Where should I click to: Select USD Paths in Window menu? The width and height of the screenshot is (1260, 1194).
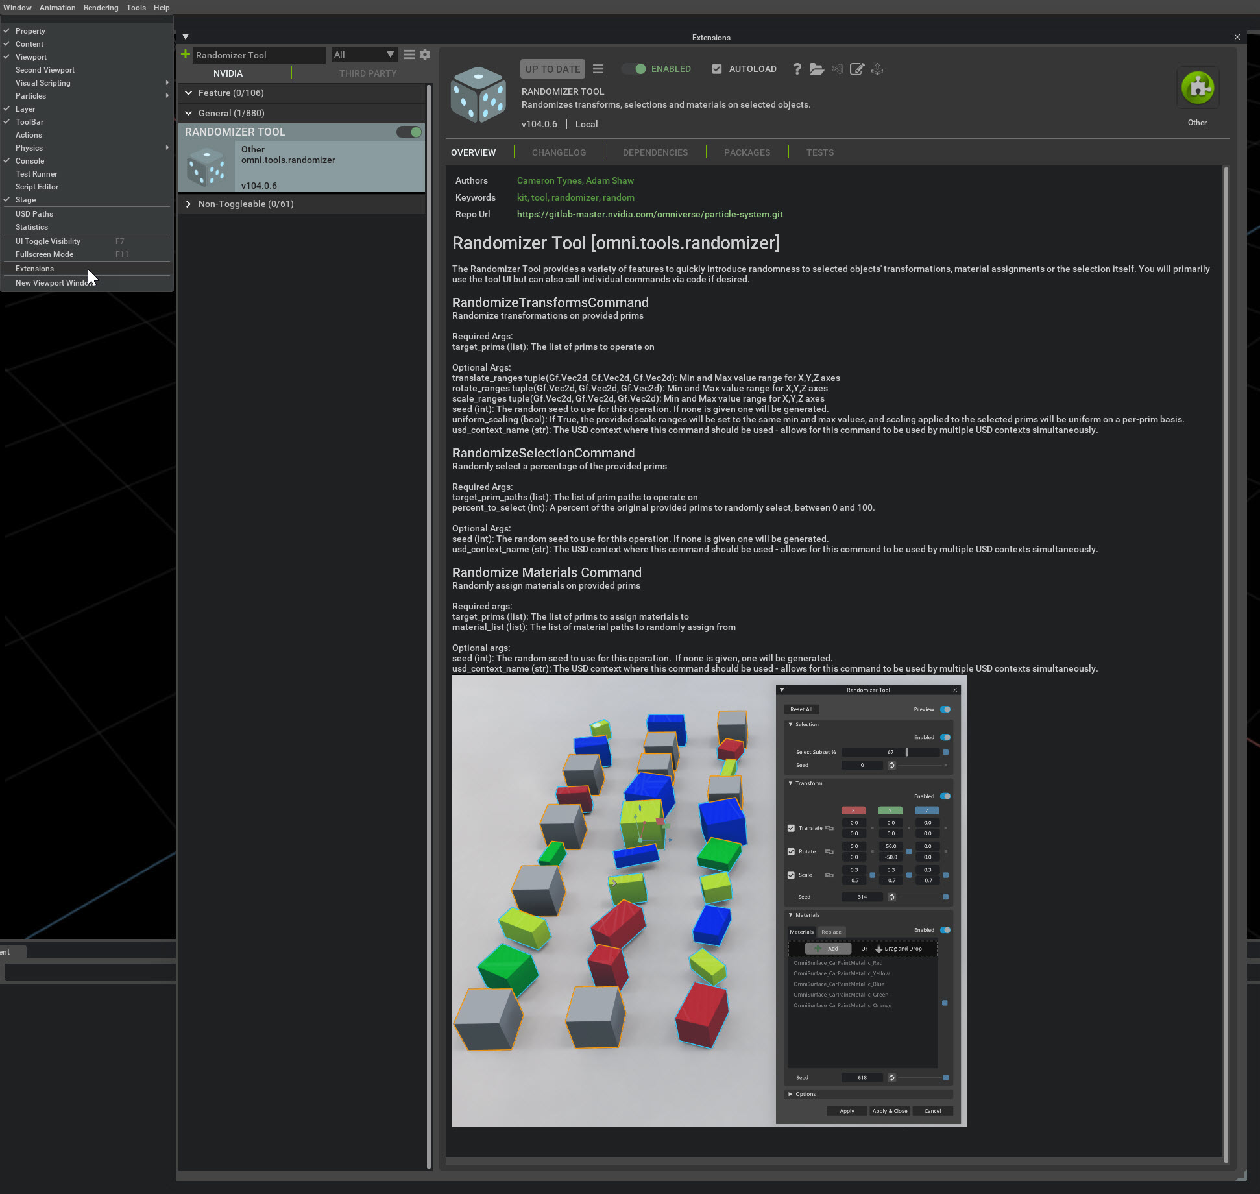coord(86,214)
